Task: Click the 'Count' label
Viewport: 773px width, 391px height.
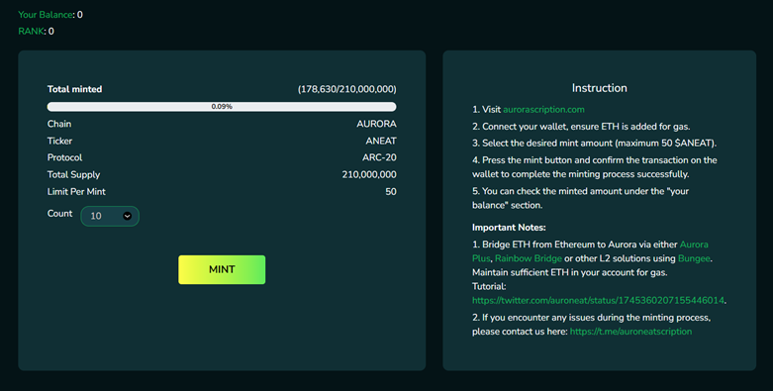Action: (59, 214)
